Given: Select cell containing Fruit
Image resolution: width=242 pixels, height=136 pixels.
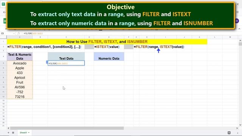Looking at the screenshot, I should click(x=20, y=82).
